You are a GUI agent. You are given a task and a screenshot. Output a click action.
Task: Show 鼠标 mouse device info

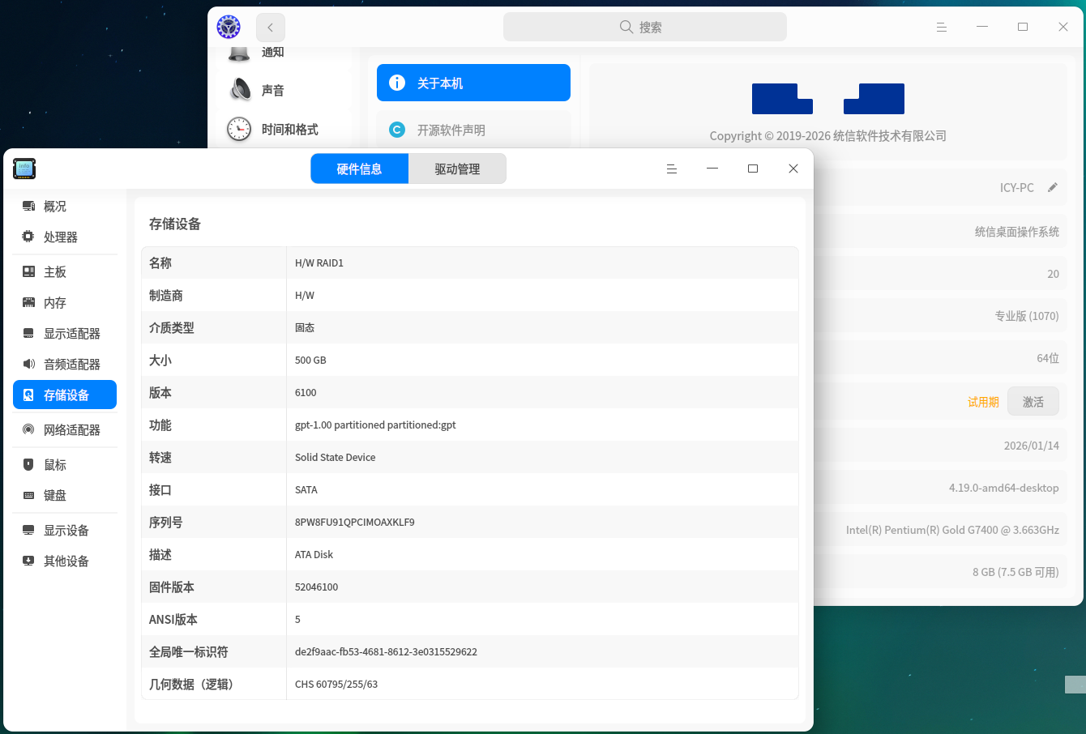[x=65, y=465]
